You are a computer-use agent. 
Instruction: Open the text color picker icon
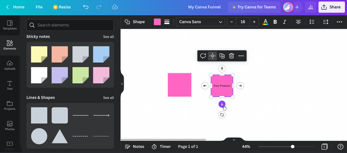(265, 22)
